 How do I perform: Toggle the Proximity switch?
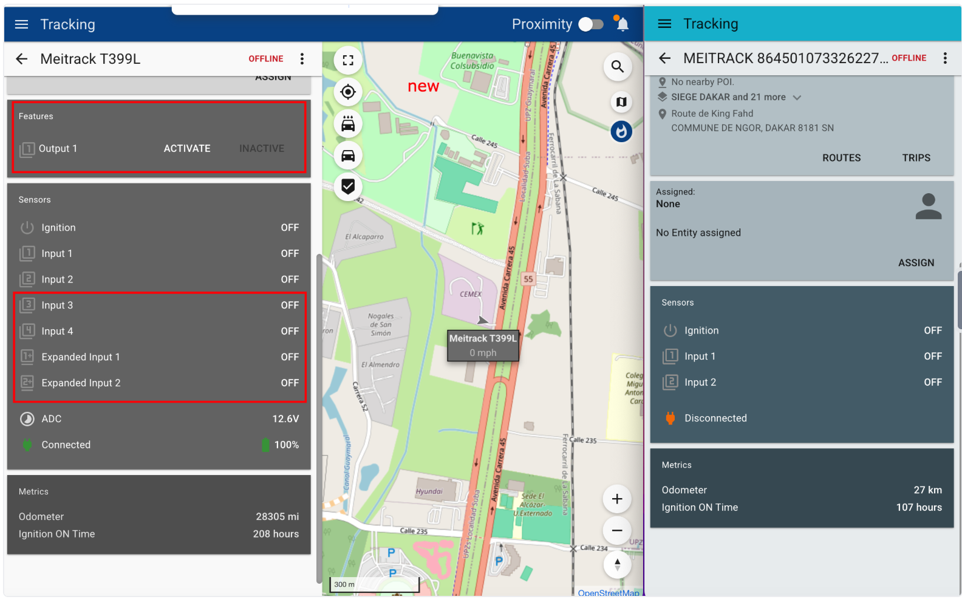591,24
